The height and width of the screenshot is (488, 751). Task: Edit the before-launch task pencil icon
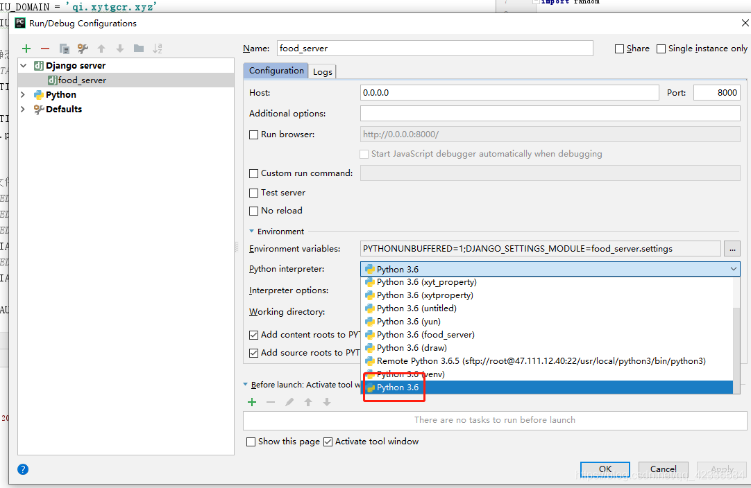click(x=289, y=402)
